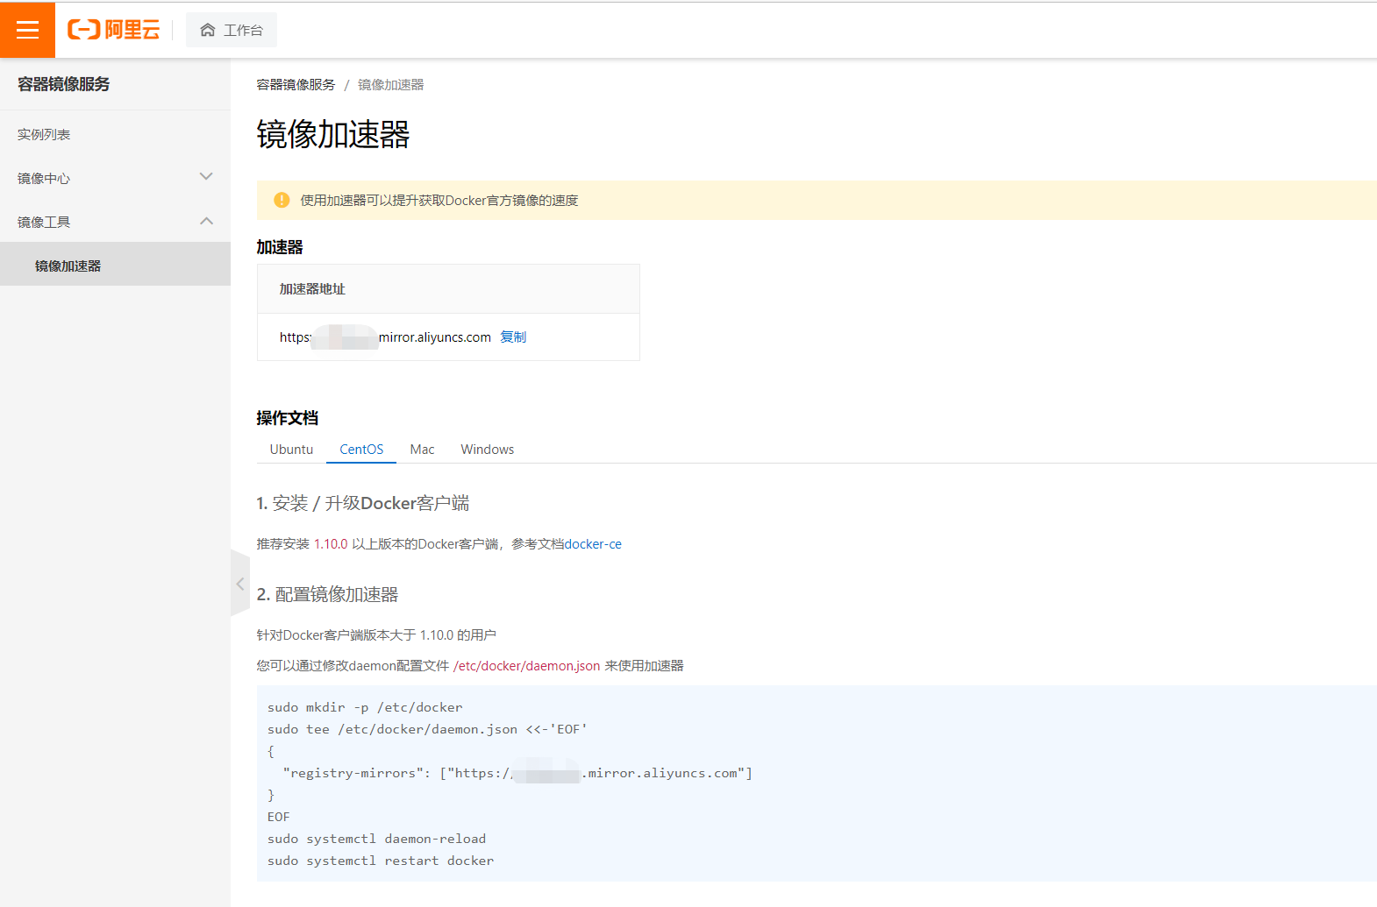
Task: Click the 2. 配置镜像加速器 heading
Action: pyautogui.click(x=327, y=594)
